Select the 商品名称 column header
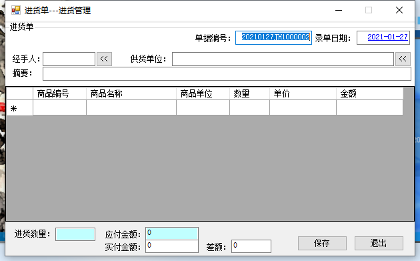420x261 pixels. click(x=131, y=93)
